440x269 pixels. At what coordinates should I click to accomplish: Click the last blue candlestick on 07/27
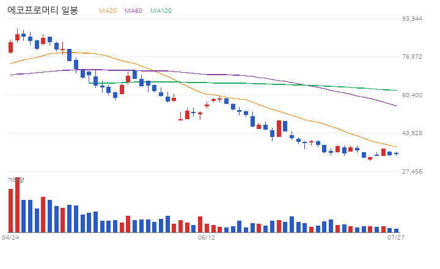[x=396, y=153]
